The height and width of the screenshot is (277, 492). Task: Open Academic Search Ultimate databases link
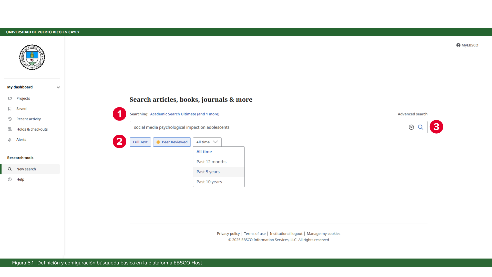[184, 114]
